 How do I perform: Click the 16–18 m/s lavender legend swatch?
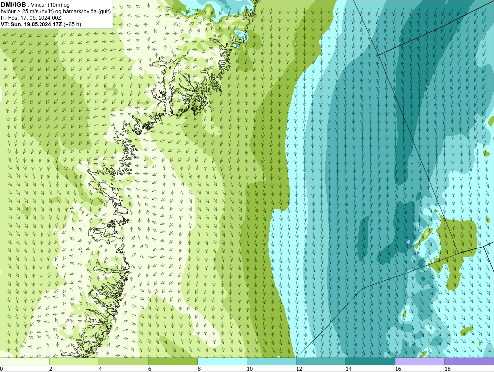419,361
